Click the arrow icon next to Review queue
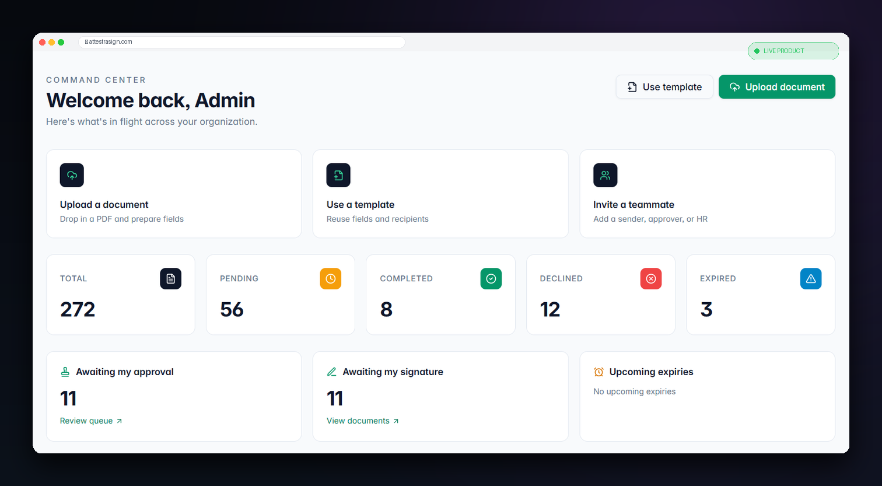This screenshot has height=486, width=882. click(x=119, y=421)
